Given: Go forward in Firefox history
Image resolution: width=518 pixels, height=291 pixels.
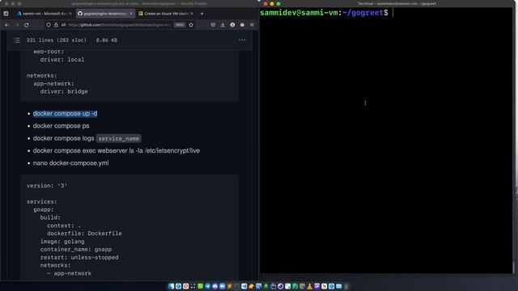Looking at the screenshot, I should pos(16,25).
